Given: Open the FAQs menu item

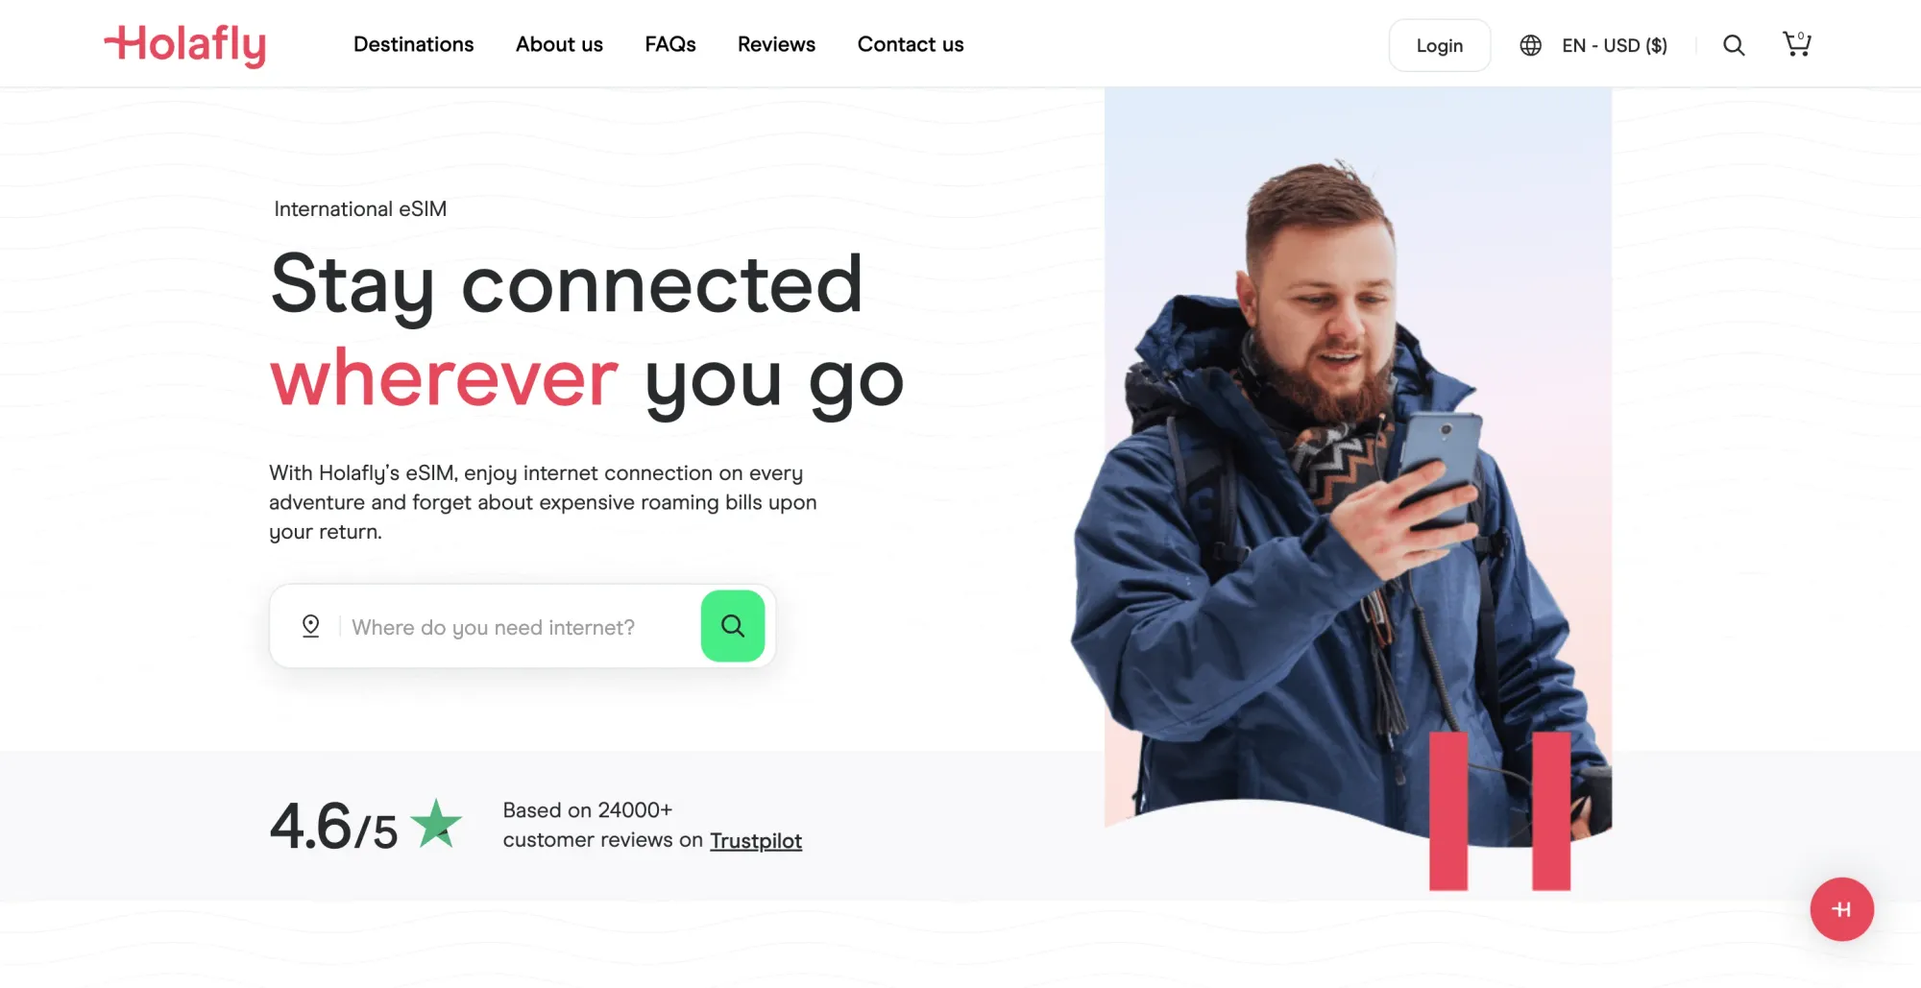Looking at the screenshot, I should [x=670, y=44].
